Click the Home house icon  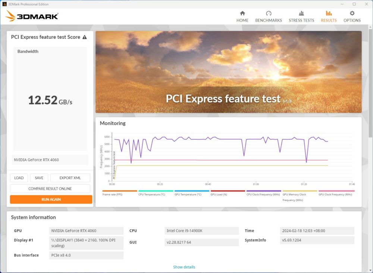(242, 14)
